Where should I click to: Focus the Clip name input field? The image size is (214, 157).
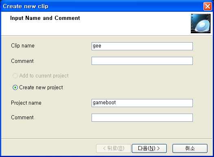[142, 46]
